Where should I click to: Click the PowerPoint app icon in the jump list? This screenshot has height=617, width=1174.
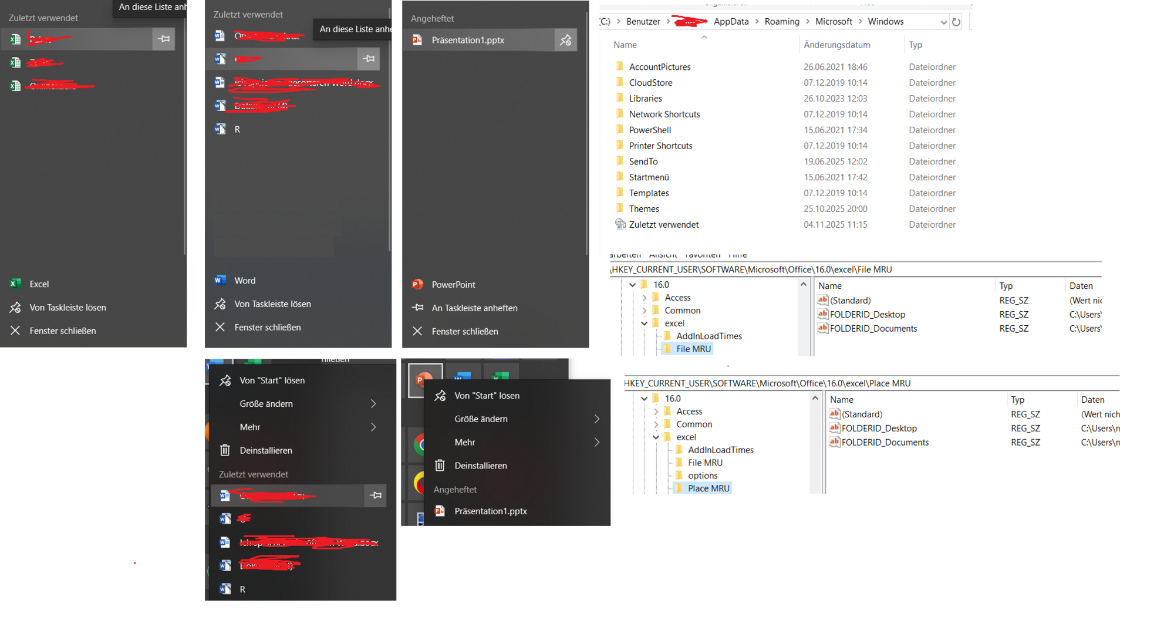[x=417, y=285]
